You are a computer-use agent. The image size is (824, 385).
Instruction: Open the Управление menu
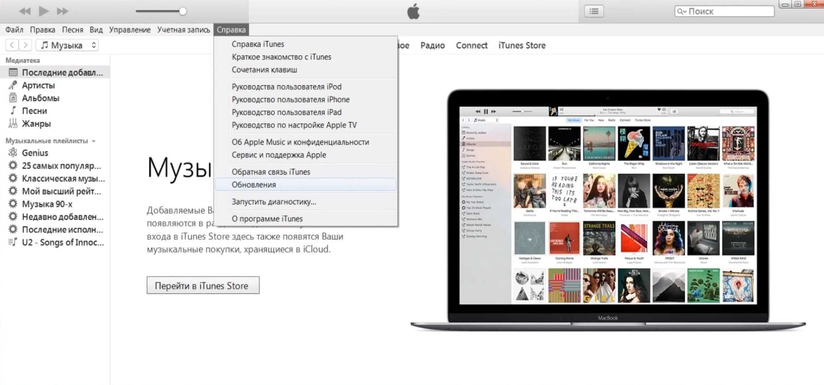[x=130, y=29]
